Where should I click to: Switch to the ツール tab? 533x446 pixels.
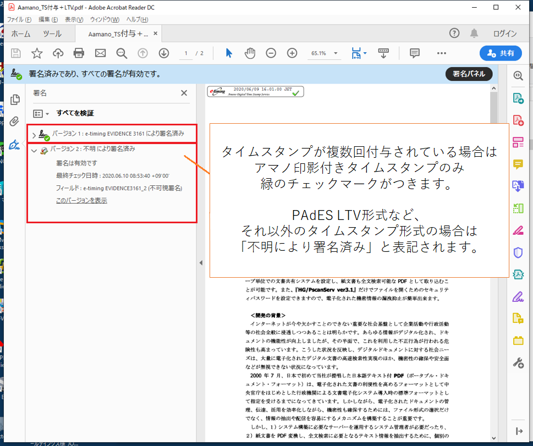pyautogui.click(x=52, y=34)
